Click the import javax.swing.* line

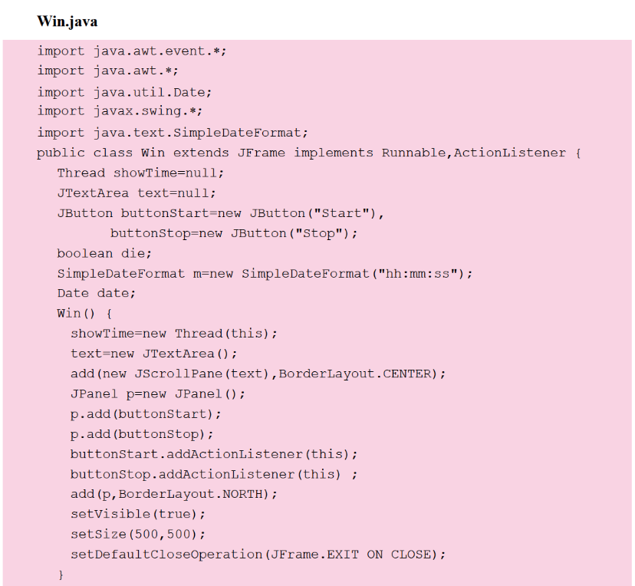click(124, 111)
